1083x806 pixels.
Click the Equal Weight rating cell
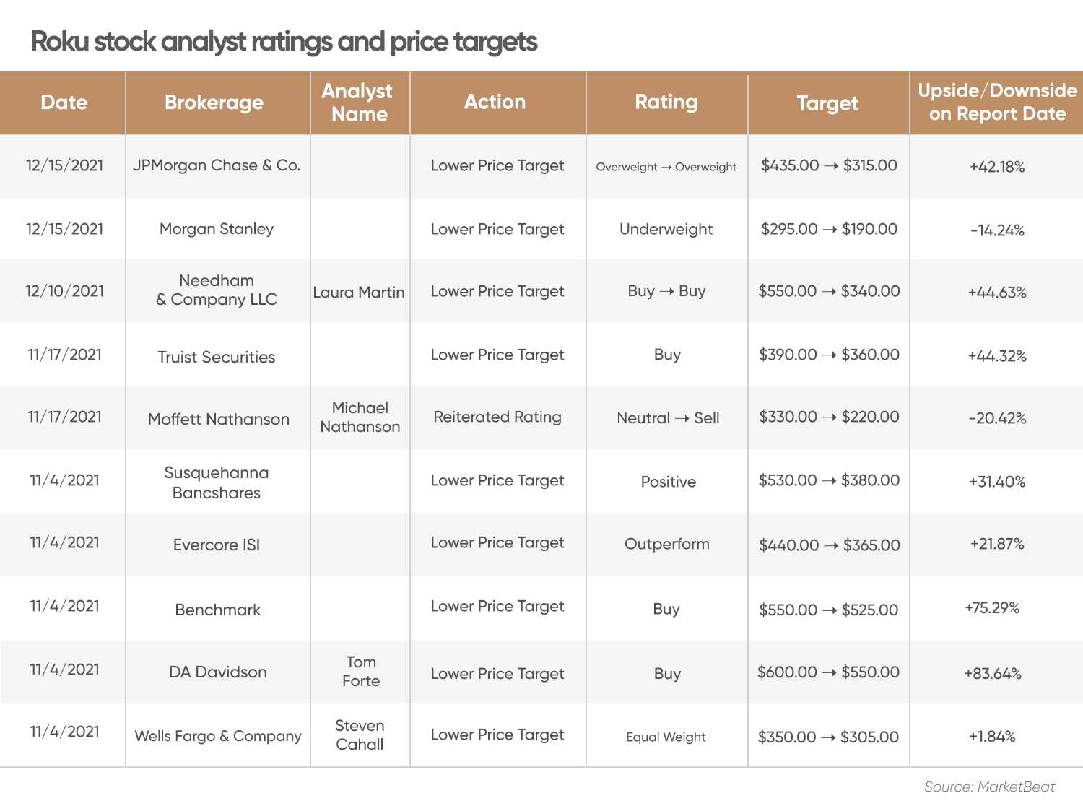coord(666,737)
